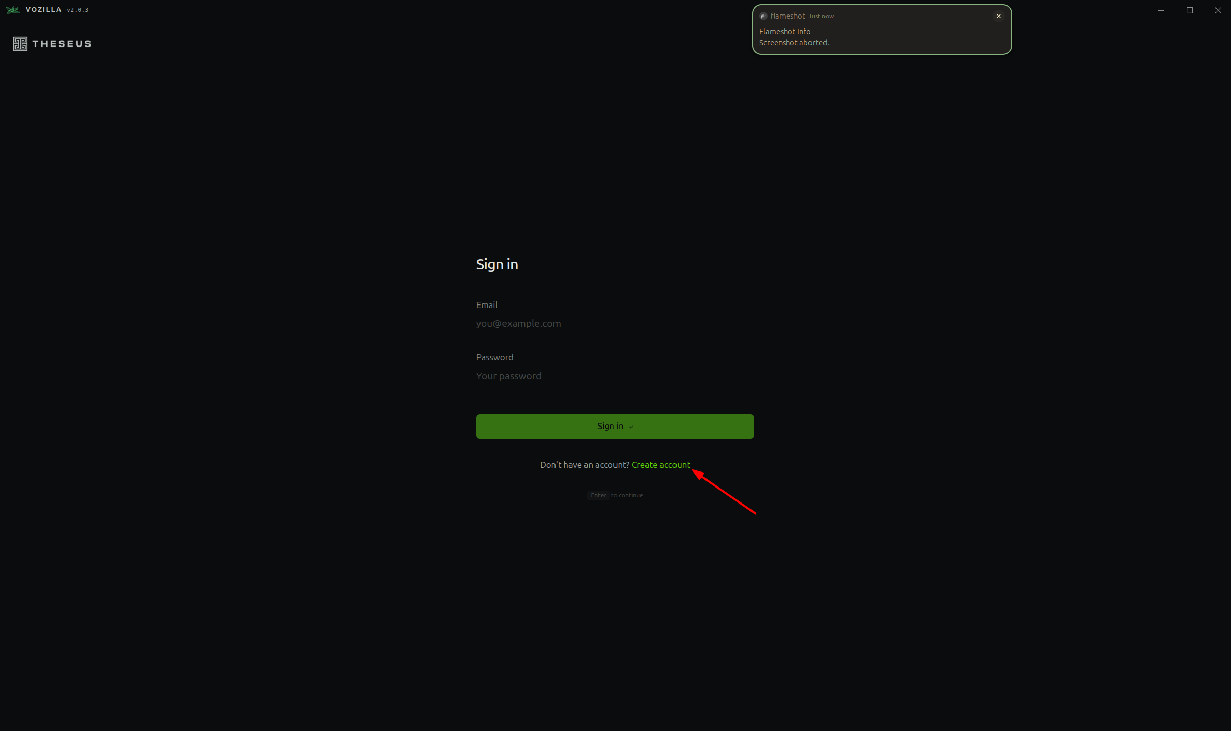
Task: Click the Vozilla bird logo icon
Action: [x=13, y=10]
